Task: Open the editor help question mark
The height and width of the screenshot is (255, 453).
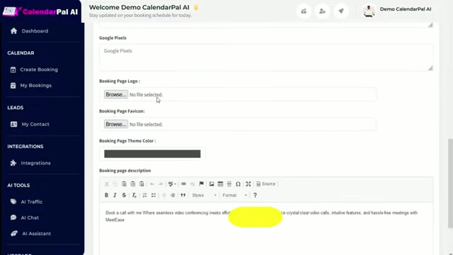Action: point(255,195)
